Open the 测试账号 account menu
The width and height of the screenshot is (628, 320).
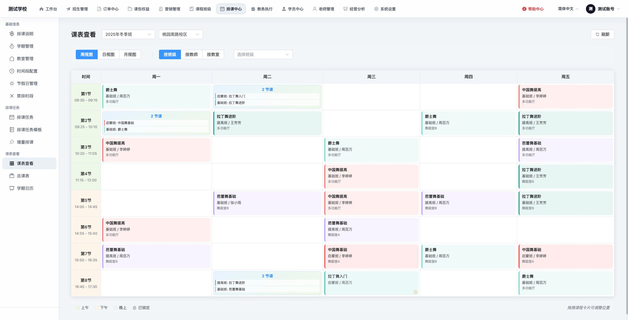(603, 9)
